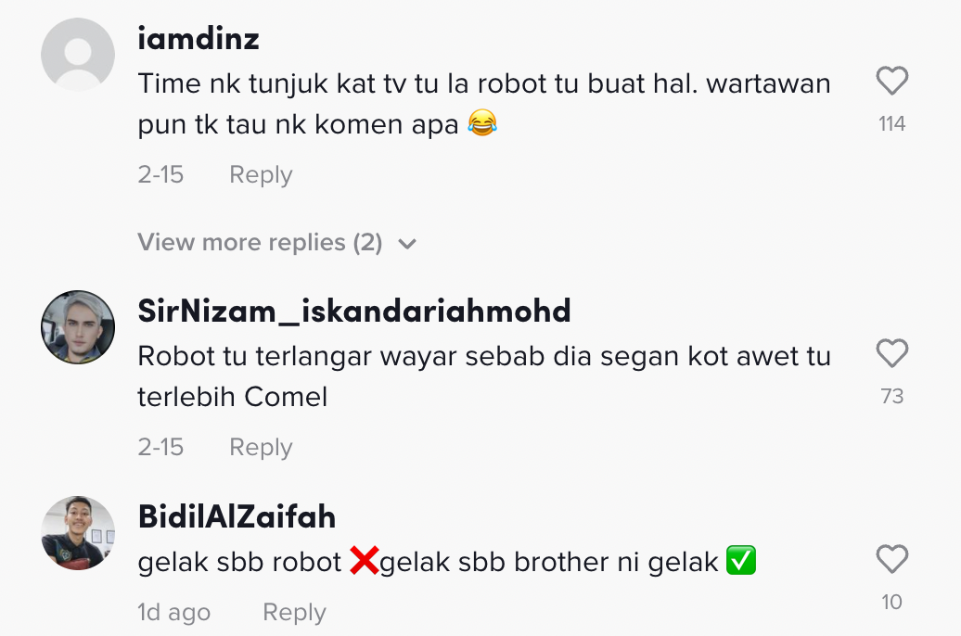Viewport: 961px width, 636px height.
Task: Open the SirNizam_iskandariahmohd username link
Action: (x=354, y=312)
